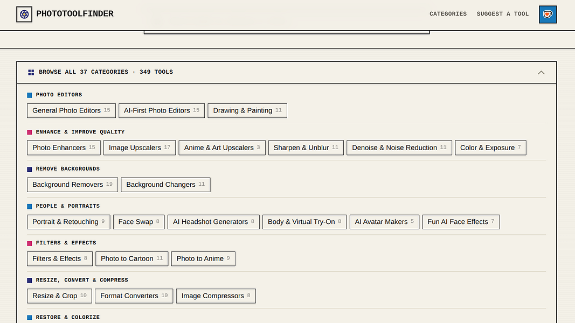
Task: Click the Enhance & Improve Quality heading
Action: pos(80,132)
